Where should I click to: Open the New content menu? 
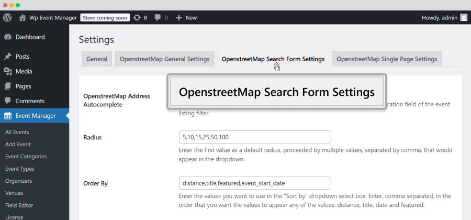(x=191, y=18)
